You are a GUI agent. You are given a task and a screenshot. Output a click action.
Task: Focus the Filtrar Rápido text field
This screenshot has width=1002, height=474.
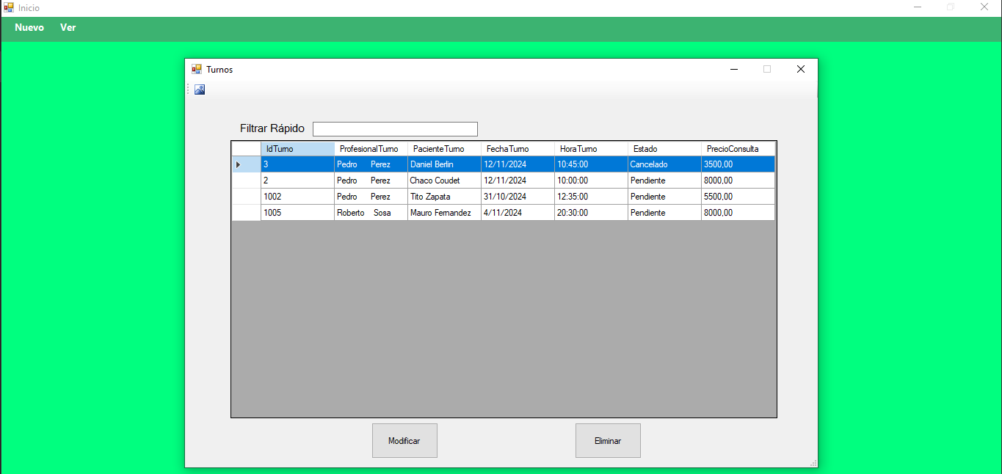[395, 129]
